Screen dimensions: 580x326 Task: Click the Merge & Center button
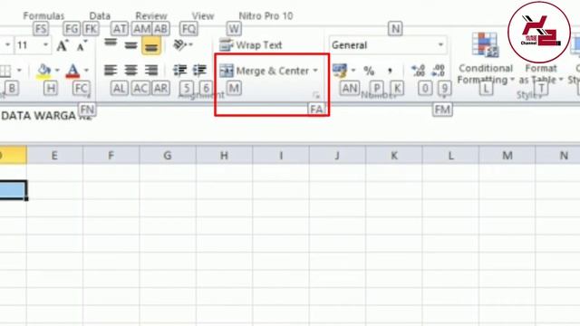click(264, 71)
